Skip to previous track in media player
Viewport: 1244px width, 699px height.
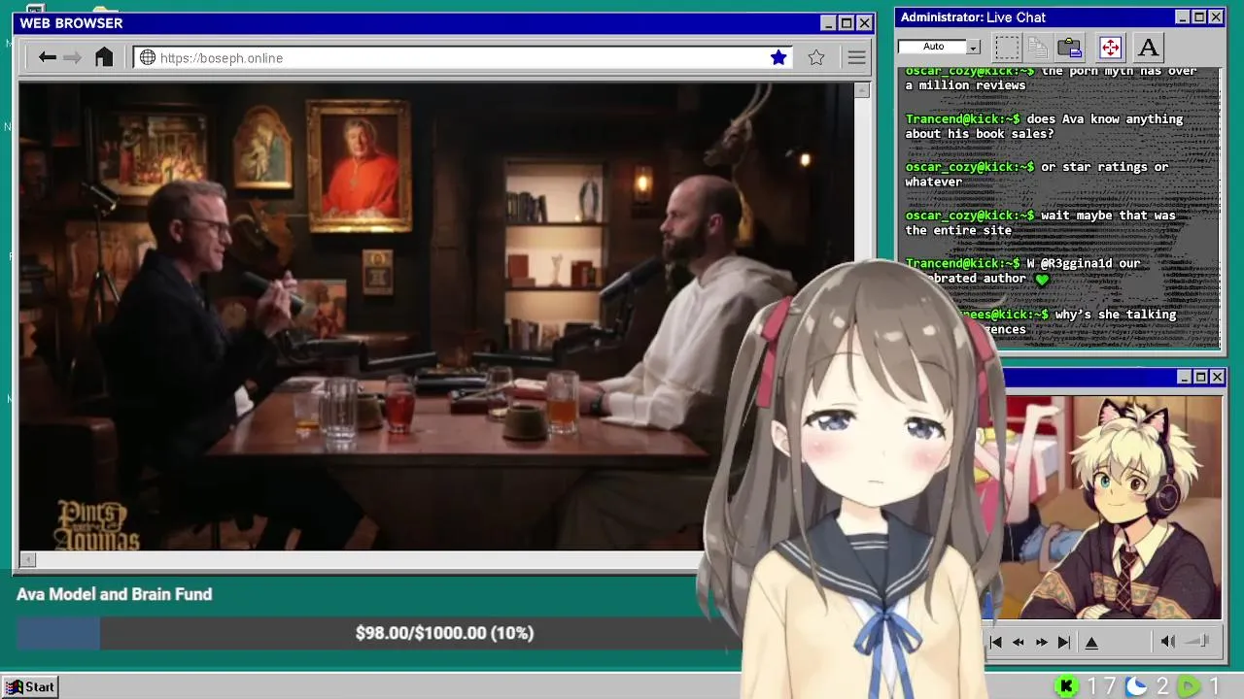995,642
